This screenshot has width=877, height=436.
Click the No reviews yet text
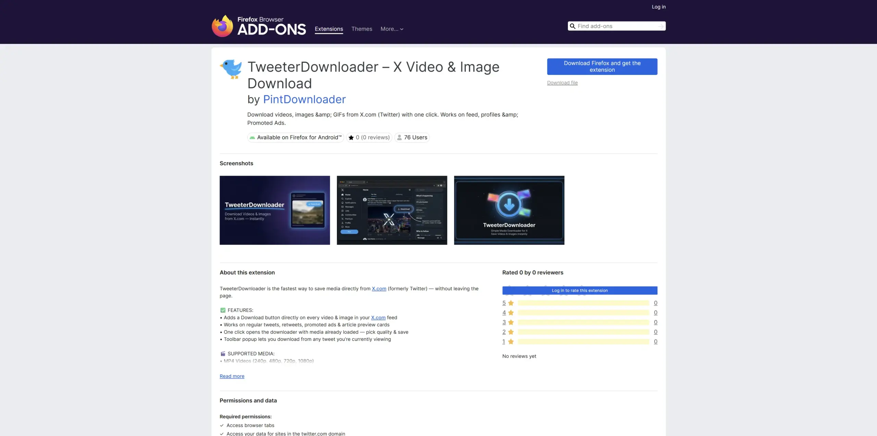click(519, 356)
